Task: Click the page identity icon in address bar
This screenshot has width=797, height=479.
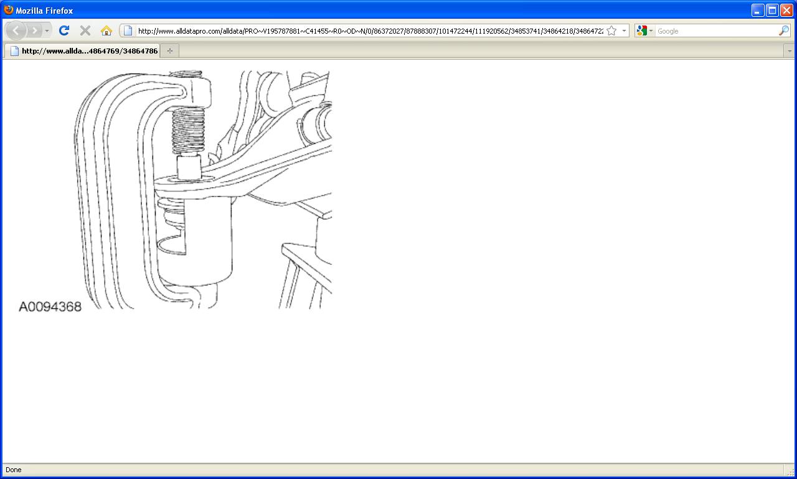Action: coord(128,30)
